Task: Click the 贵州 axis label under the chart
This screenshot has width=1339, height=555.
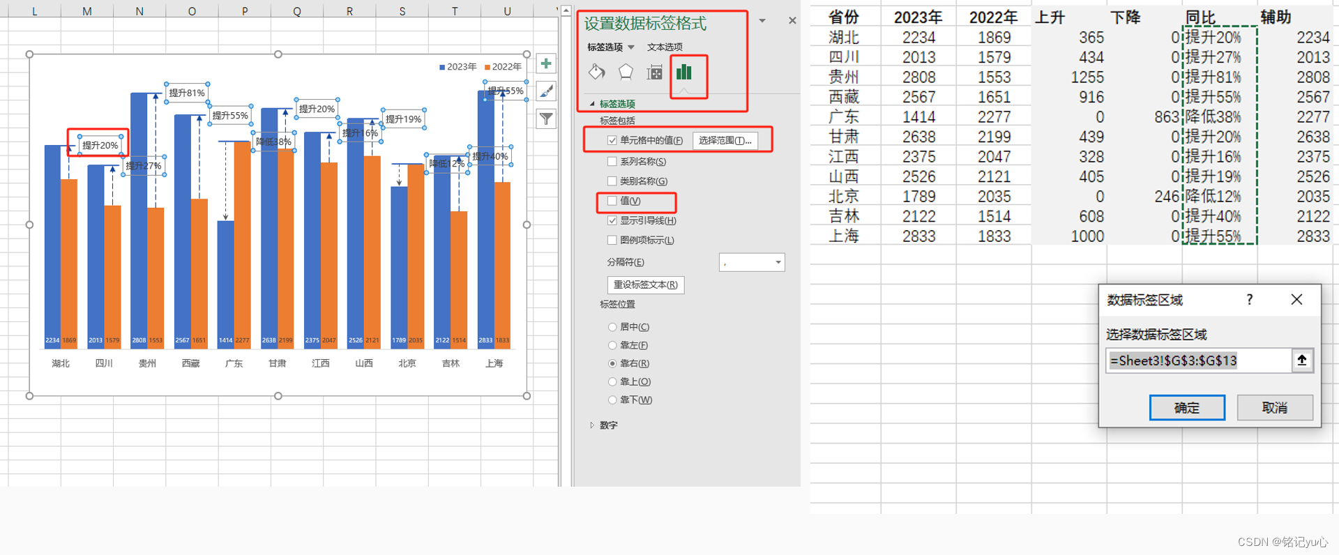Action: click(x=147, y=363)
